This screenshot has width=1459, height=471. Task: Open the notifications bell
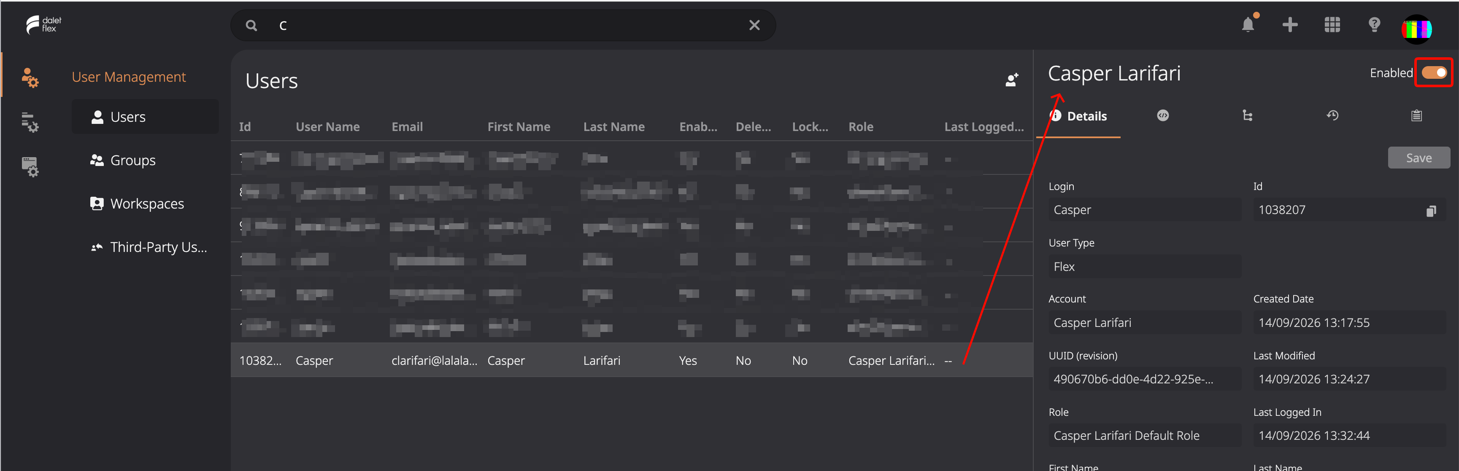pos(1248,25)
